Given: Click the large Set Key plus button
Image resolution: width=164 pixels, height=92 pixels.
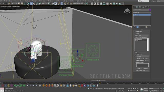Looking at the screenshot, I should 141,89.
